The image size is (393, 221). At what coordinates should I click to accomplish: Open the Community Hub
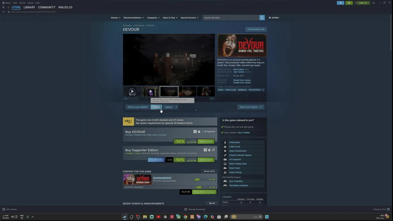[x=256, y=29]
